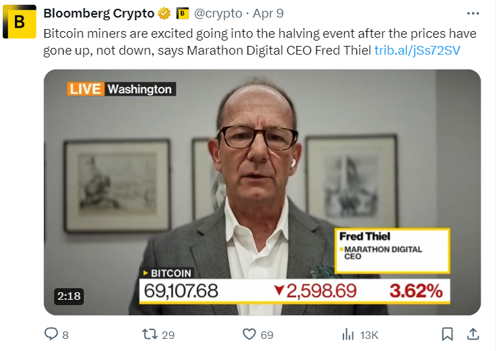The height and width of the screenshot is (351, 497).
Task: View tweet analytics bar-chart icon
Action: point(349,333)
